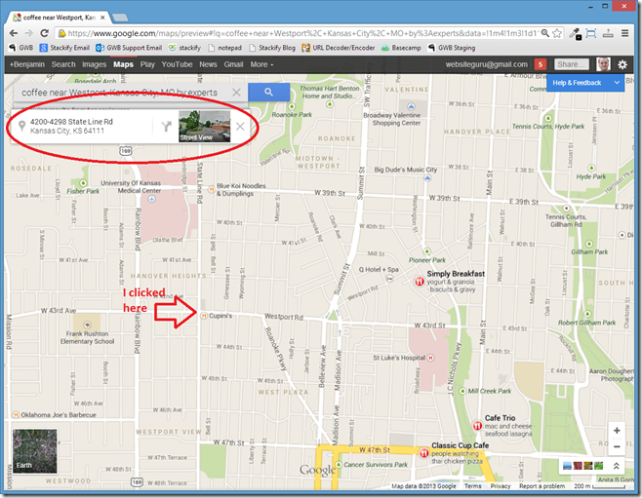
Task: Open Street View thumbnail
Action: 204,127
